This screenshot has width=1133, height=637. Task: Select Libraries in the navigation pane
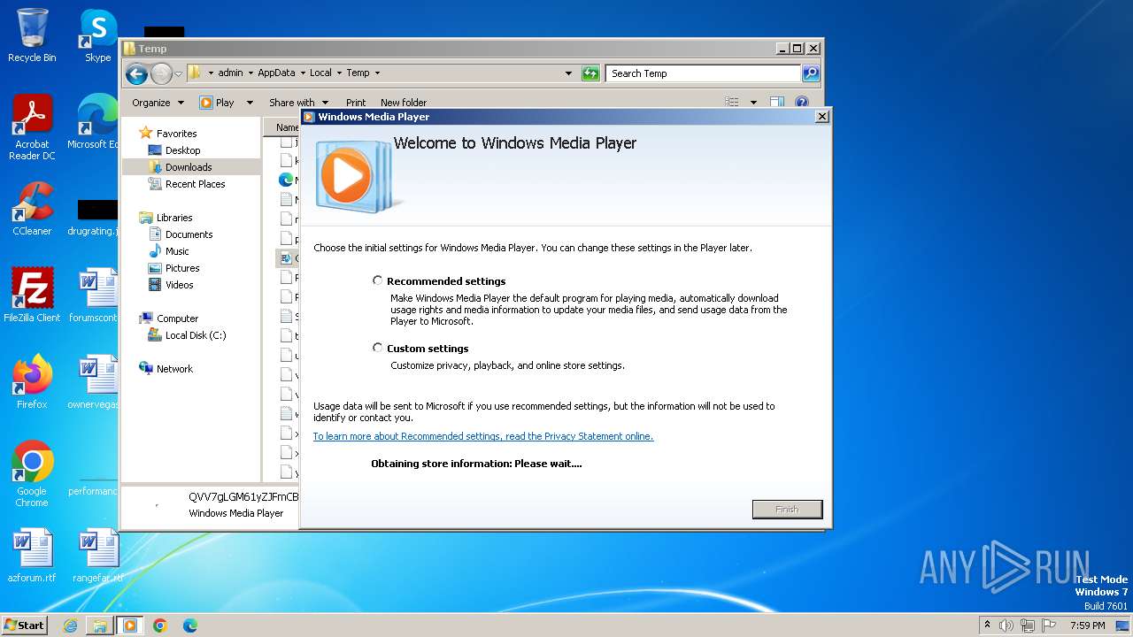pyautogui.click(x=174, y=218)
